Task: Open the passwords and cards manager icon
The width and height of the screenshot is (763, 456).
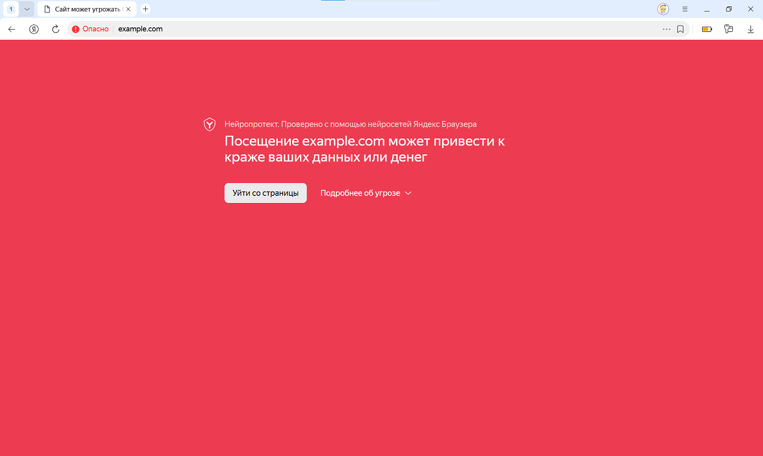Action: point(728,29)
